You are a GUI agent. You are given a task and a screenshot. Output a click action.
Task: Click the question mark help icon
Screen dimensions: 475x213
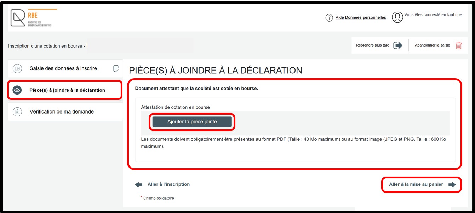tap(329, 18)
